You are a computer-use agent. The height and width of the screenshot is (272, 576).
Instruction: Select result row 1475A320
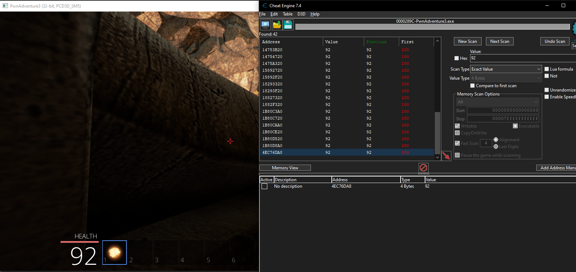[347, 63]
